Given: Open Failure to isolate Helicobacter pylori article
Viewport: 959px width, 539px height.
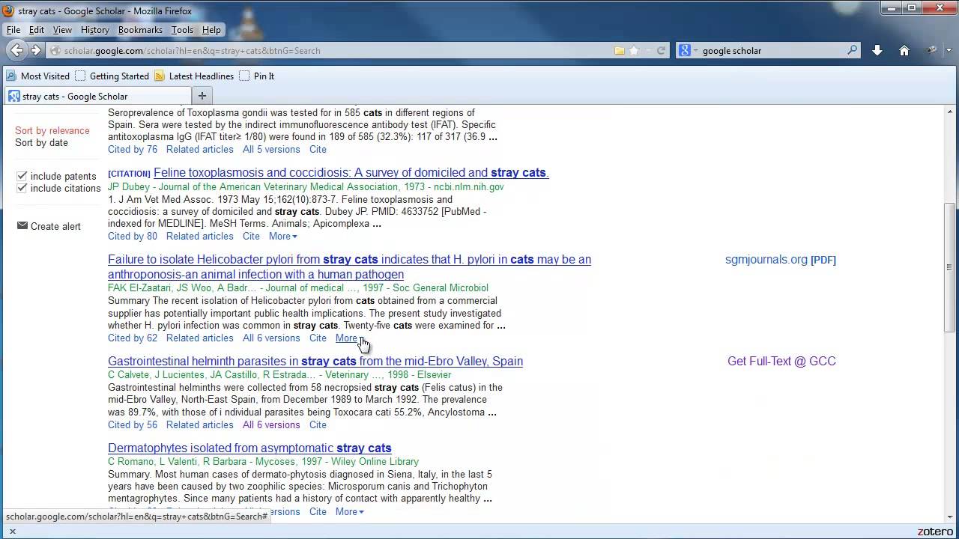Looking at the screenshot, I should click(349, 267).
